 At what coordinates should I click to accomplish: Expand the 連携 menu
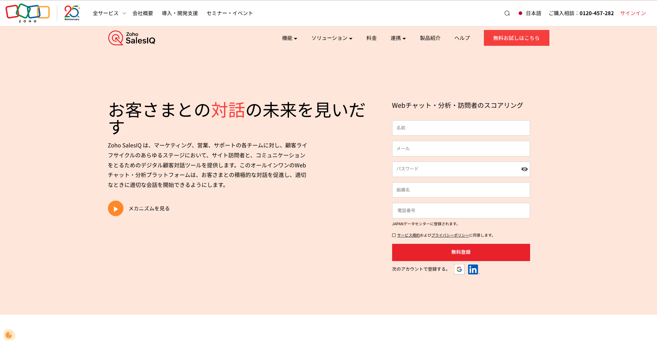[x=398, y=38]
